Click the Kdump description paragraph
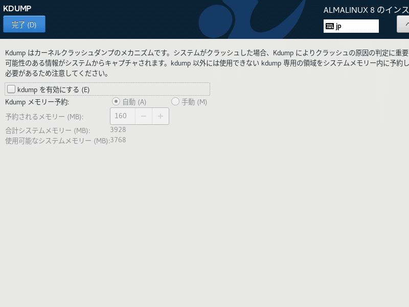This screenshot has height=307, width=409. (x=207, y=63)
